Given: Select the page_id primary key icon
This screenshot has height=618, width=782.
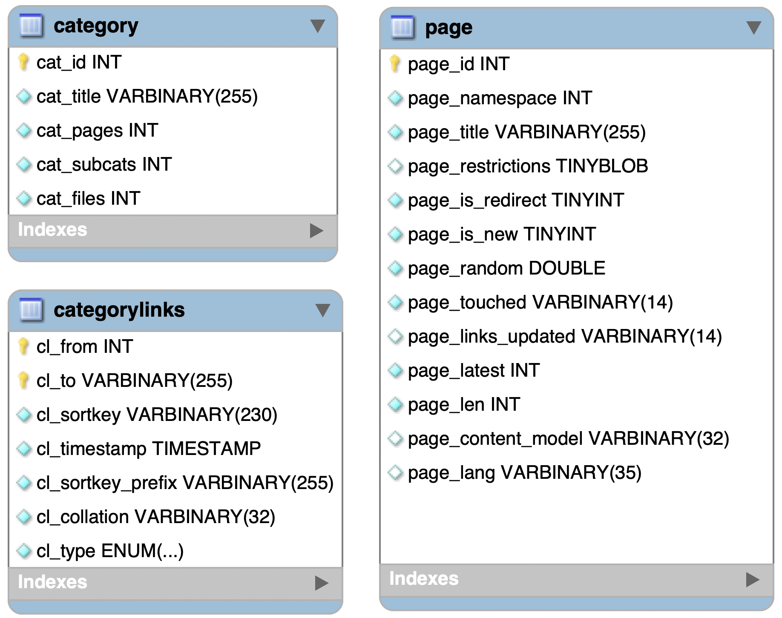Looking at the screenshot, I should point(395,64).
